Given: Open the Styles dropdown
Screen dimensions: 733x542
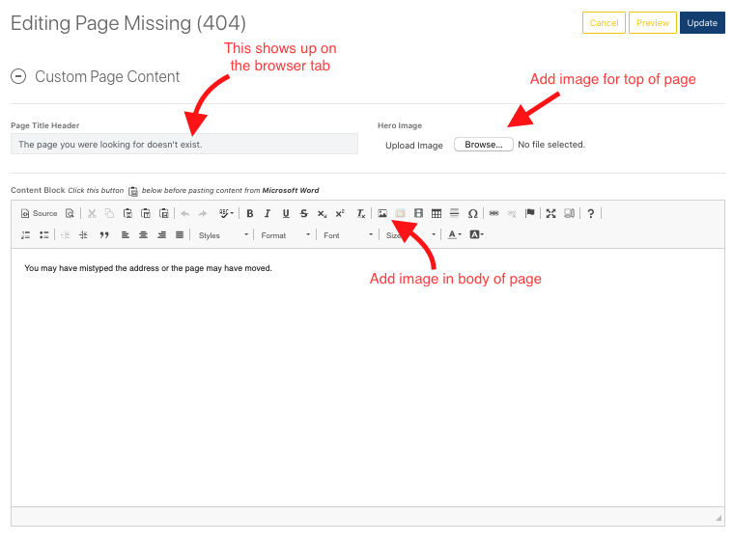Looking at the screenshot, I should coord(223,235).
